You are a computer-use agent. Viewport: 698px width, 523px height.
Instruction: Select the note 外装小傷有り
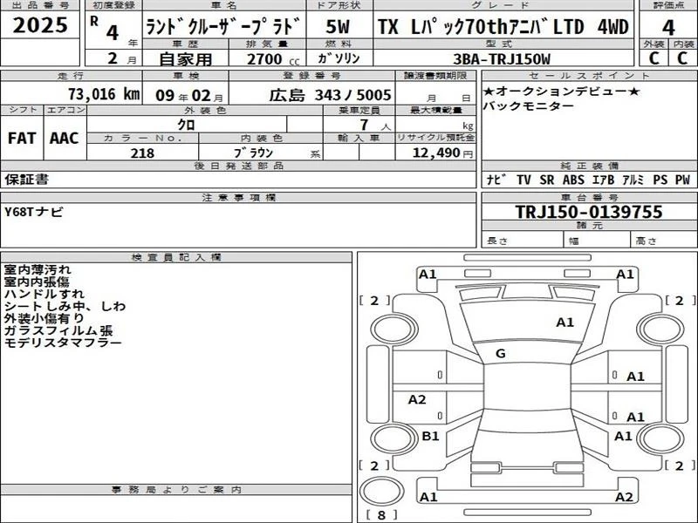point(44,318)
